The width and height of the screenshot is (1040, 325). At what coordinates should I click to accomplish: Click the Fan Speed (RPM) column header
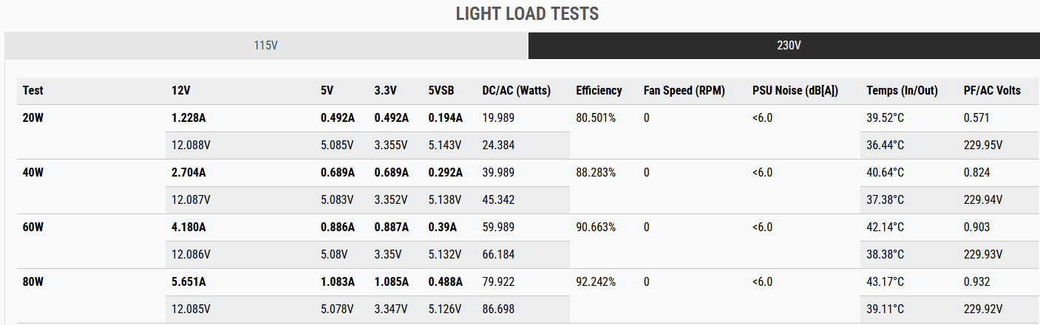684,91
